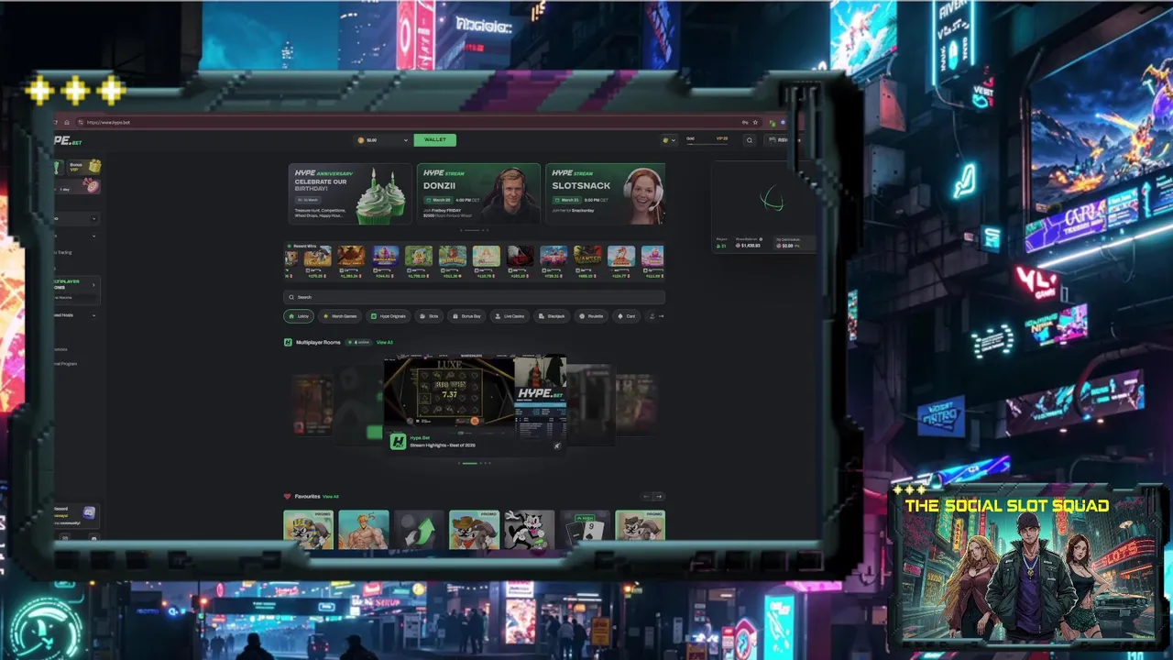The height and width of the screenshot is (660, 1173).
Task: Click the Bonus VIP gift box icon
Action: point(94,166)
